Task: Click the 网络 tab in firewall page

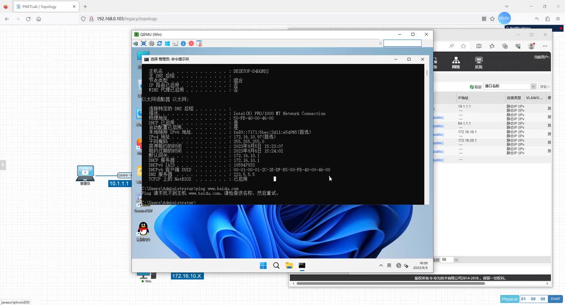Action: 456,63
